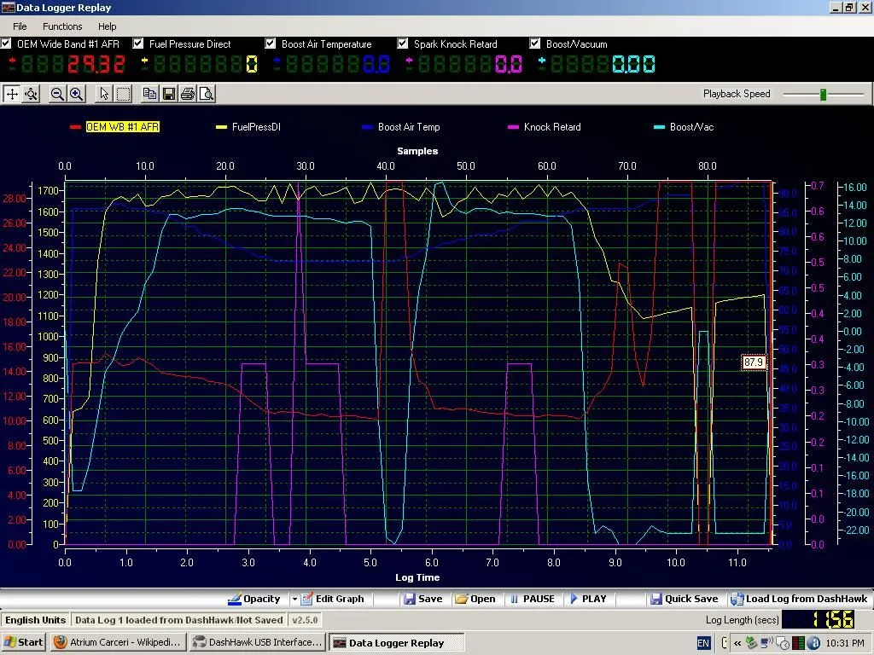Screen dimensions: 874x655
Task: Click the floppy disk save icon in toolbar
Action: tap(169, 94)
